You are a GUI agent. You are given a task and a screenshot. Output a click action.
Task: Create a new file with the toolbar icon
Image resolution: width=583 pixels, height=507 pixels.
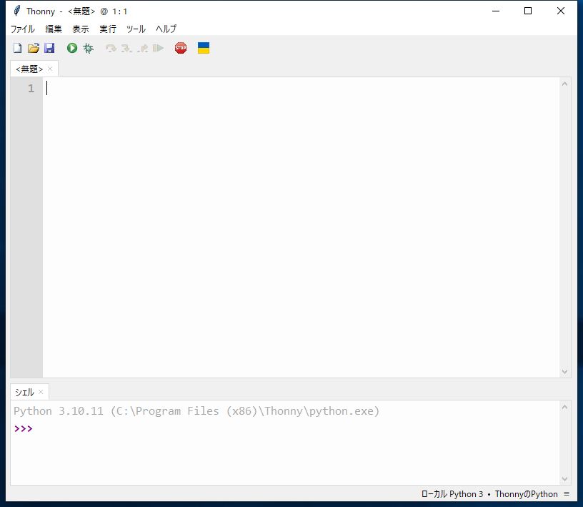tap(17, 48)
